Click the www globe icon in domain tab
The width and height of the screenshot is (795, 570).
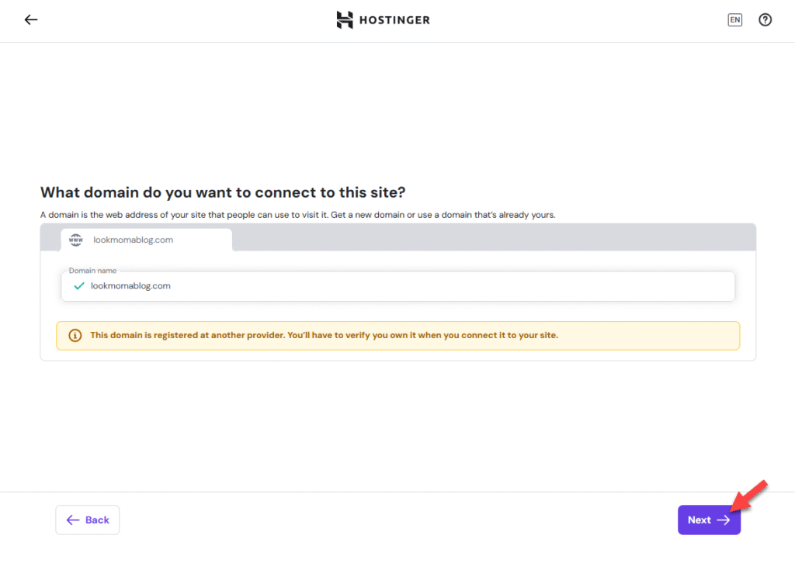76,240
